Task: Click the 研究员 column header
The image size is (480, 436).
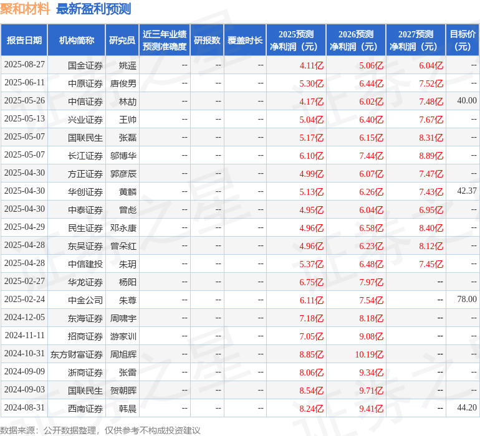Action: [122, 40]
